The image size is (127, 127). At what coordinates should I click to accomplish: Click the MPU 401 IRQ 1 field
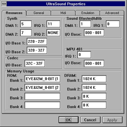[x=84, y=55]
